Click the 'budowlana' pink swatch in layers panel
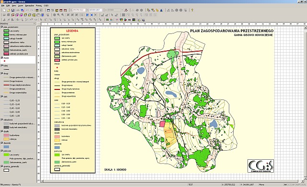This screenshot has width=307, height=187. 6,135
